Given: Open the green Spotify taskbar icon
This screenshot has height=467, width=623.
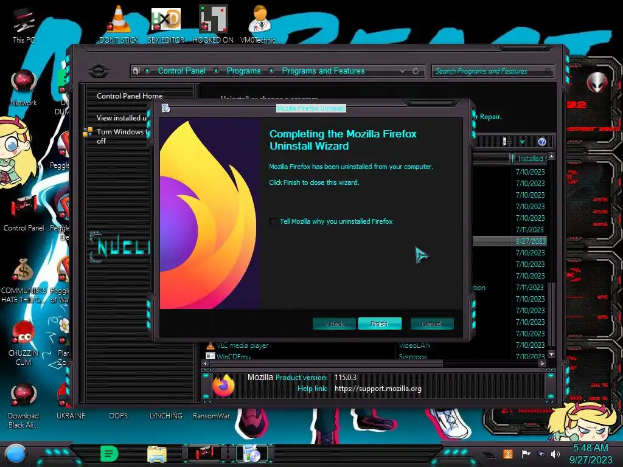Looking at the screenshot, I should pyautogui.click(x=110, y=454).
